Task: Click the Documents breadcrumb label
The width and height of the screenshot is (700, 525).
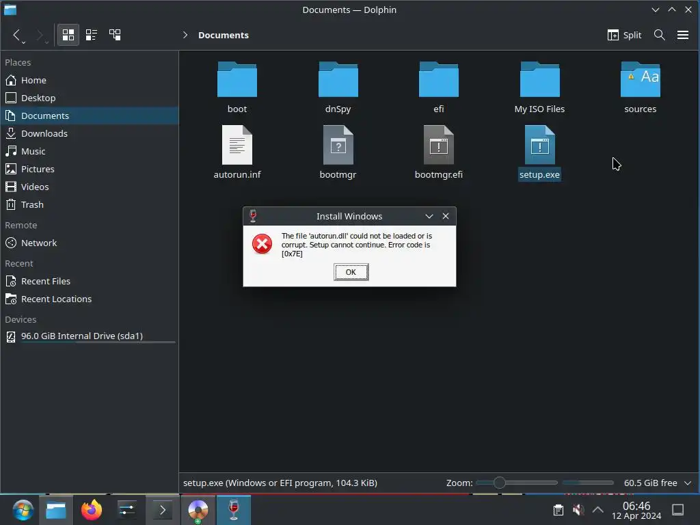Action: point(224,36)
